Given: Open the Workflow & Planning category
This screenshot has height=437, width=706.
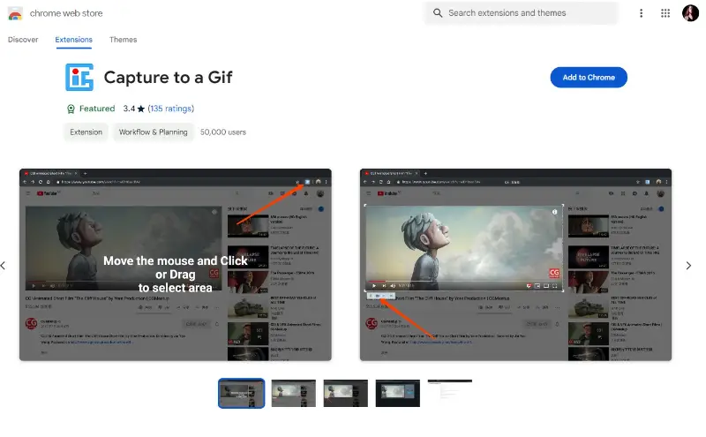Looking at the screenshot, I should (x=153, y=132).
